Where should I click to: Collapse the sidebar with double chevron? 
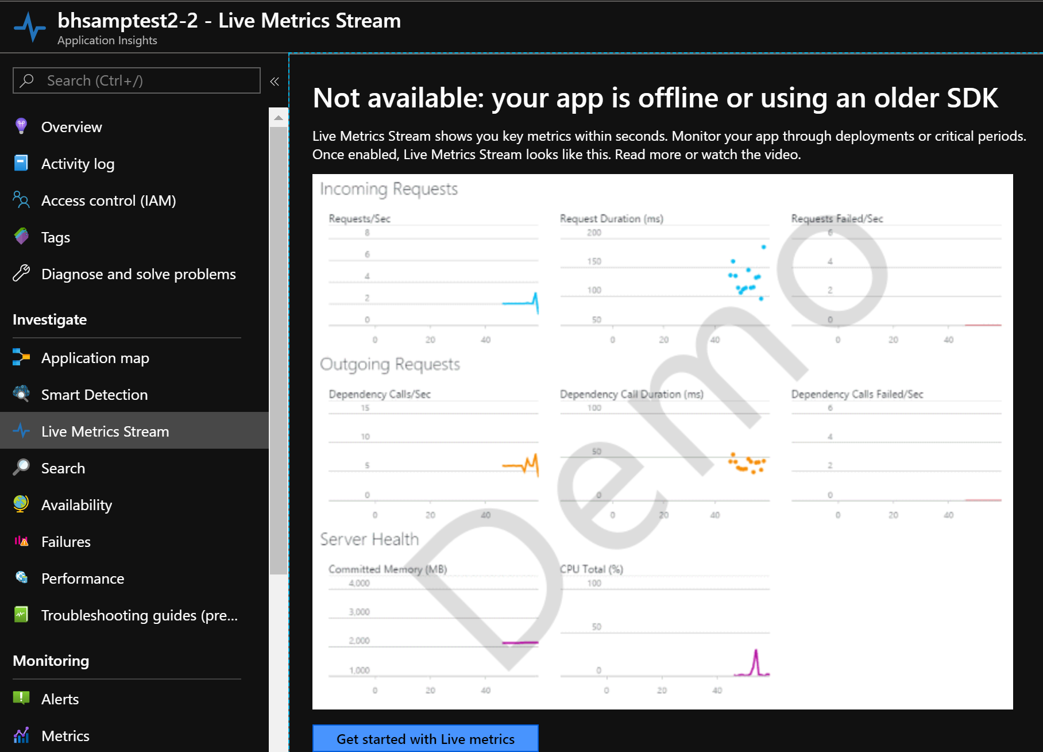point(275,82)
